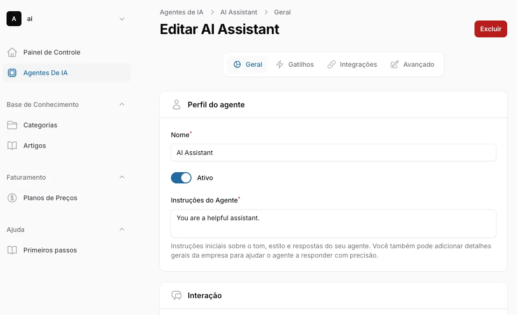Click the pencil icon for Avançado
Image resolution: width=517 pixels, height=315 pixels.
click(x=395, y=64)
